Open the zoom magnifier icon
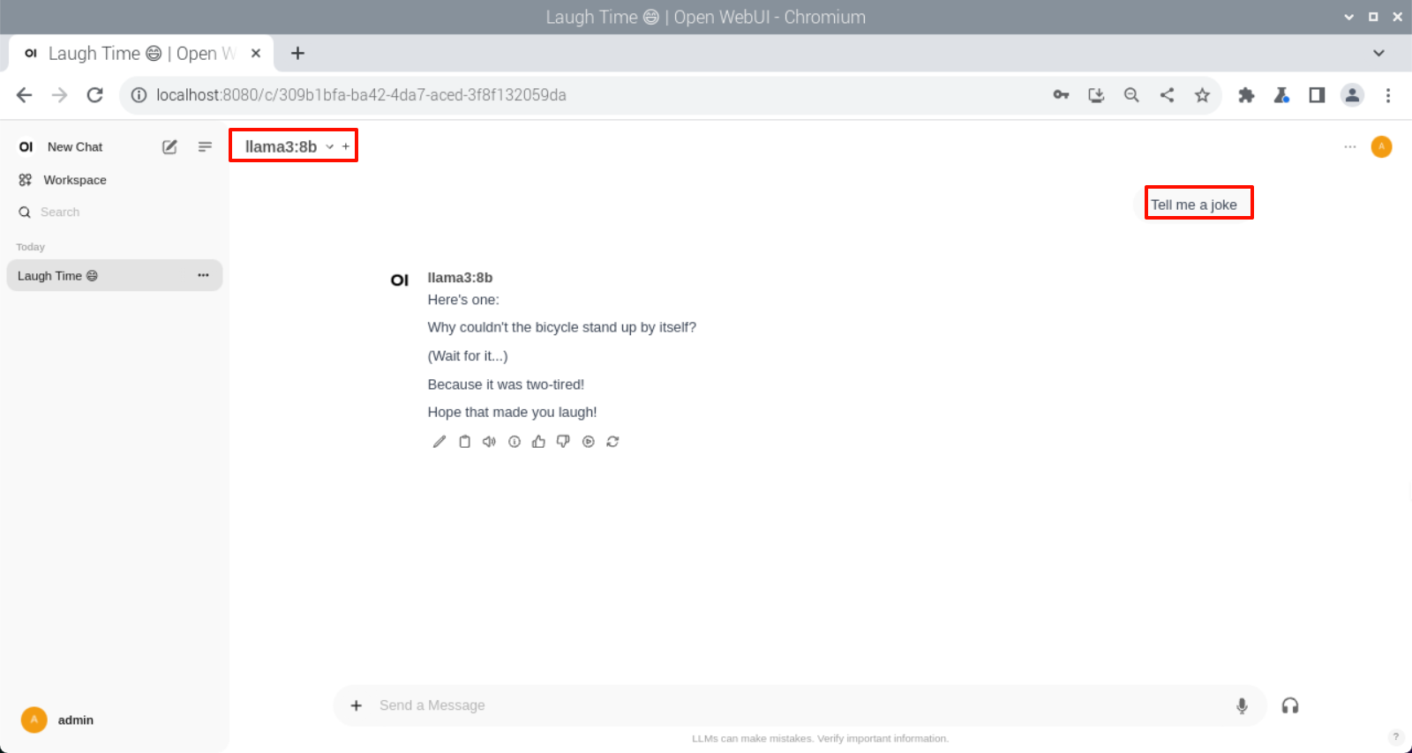Viewport: 1412px width, 753px height. [x=1131, y=95]
